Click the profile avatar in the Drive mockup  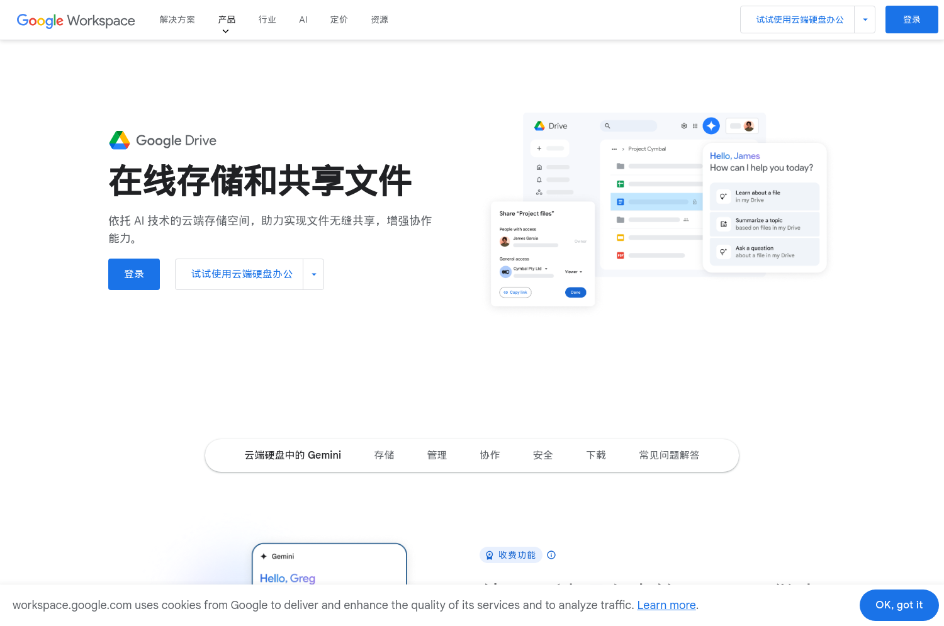(x=748, y=125)
